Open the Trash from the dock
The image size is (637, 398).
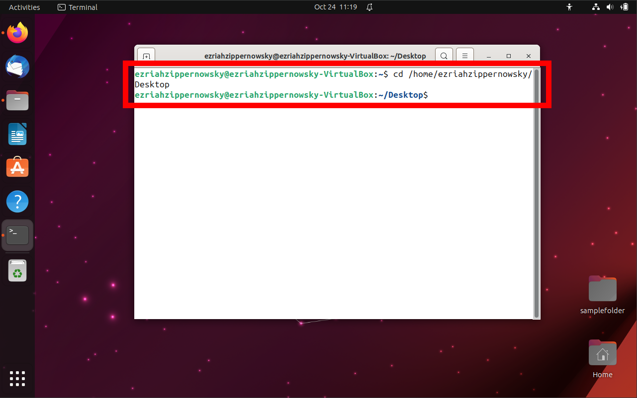coord(17,270)
